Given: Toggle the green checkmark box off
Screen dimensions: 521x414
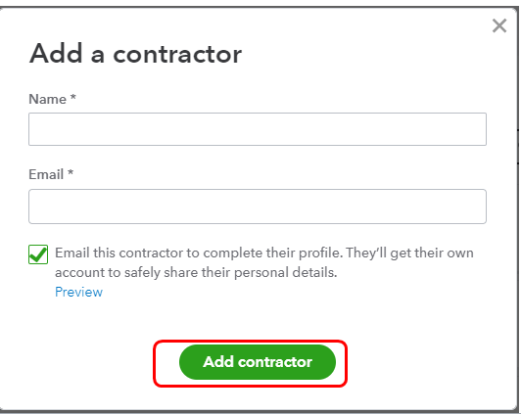Looking at the screenshot, I should point(38,254).
